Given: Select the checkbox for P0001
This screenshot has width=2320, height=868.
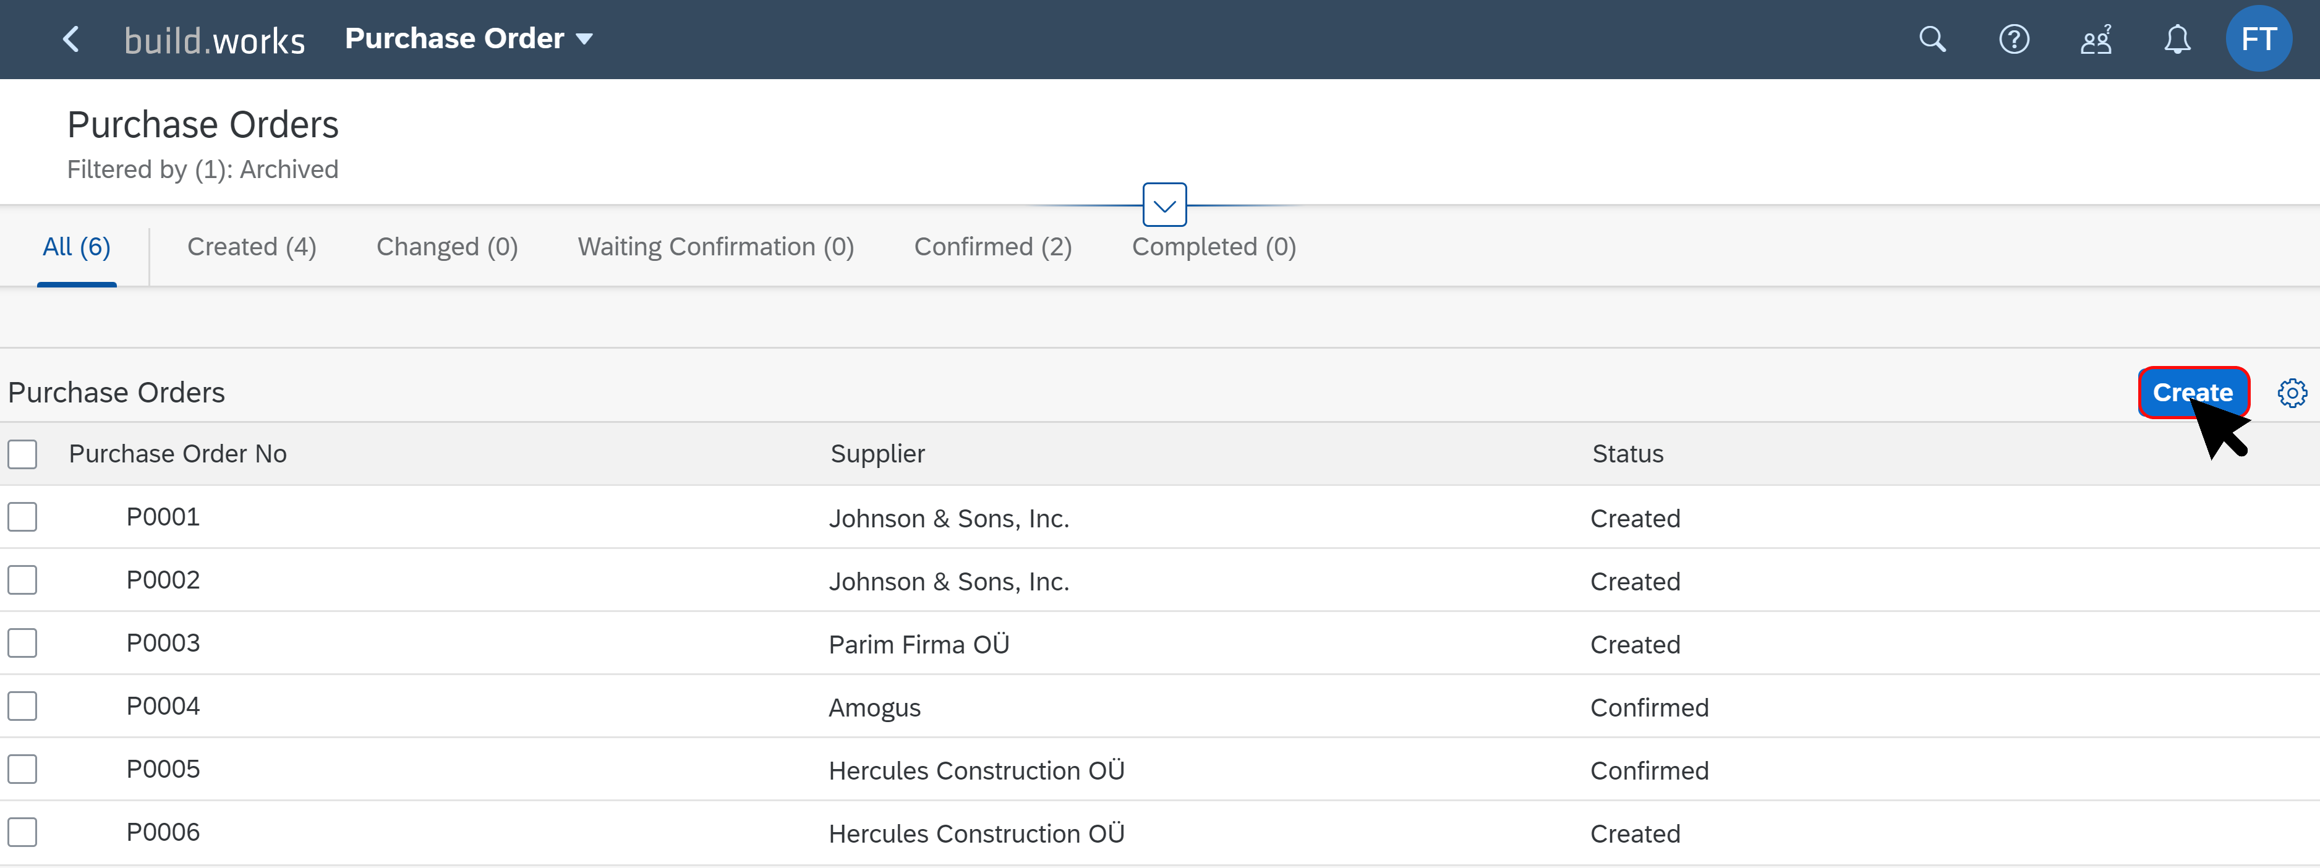Looking at the screenshot, I should coord(22,517).
